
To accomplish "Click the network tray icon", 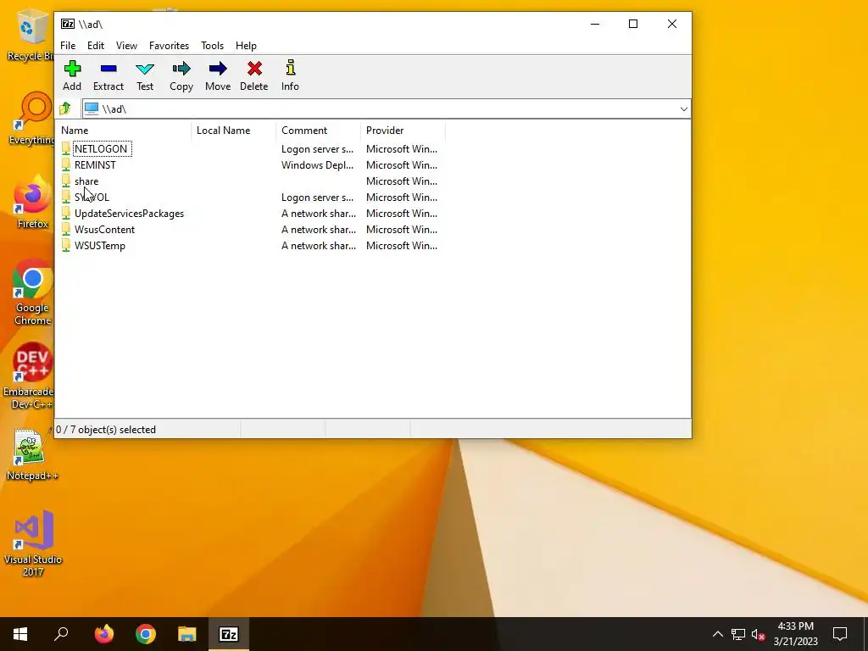I will [x=737, y=634].
